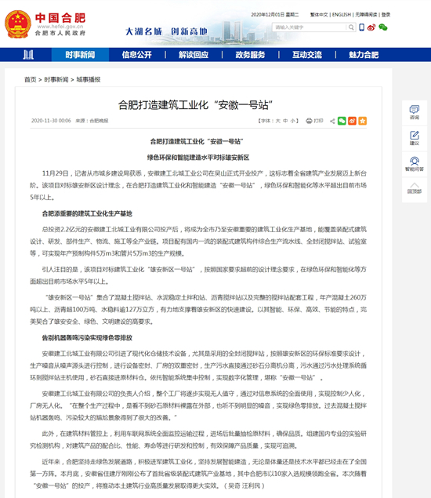The width and height of the screenshot is (431, 498).
Task: Open the 魅力合肥 menu item
Action: coord(364,55)
